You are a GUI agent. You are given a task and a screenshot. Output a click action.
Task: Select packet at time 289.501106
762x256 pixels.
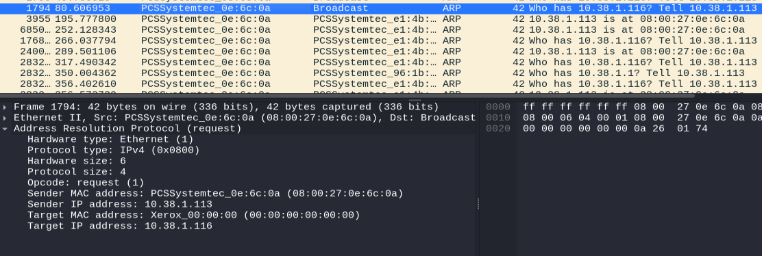[x=381, y=51]
